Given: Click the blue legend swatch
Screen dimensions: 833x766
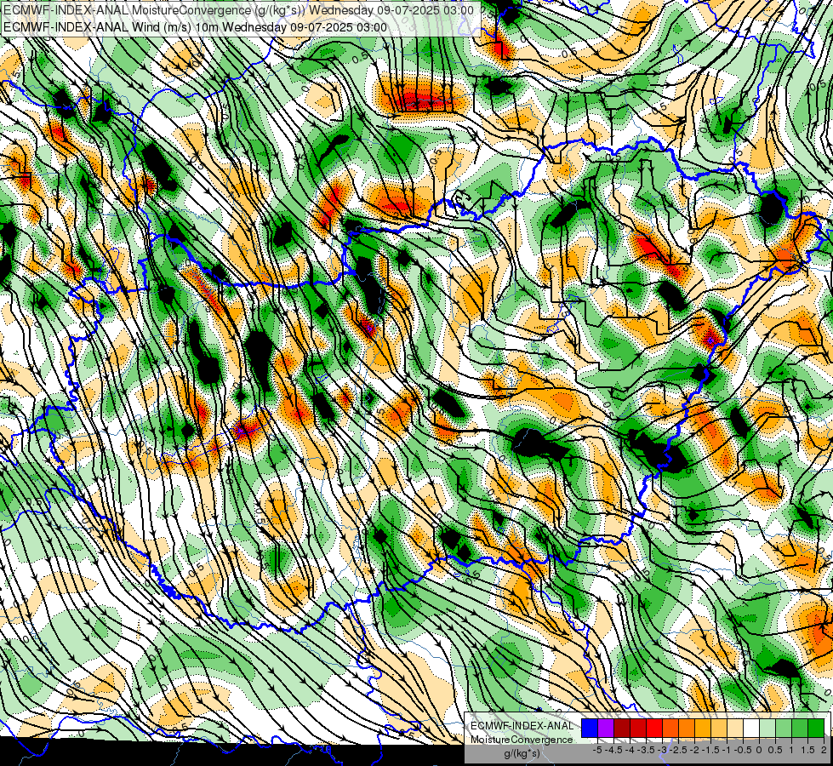Looking at the screenshot, I should pyautogui.click(x=590, y=729).
